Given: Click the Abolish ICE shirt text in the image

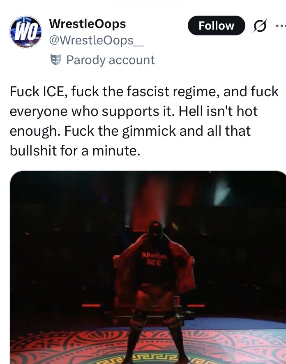Looking at the screenshot, I should (x=154, y=259).
